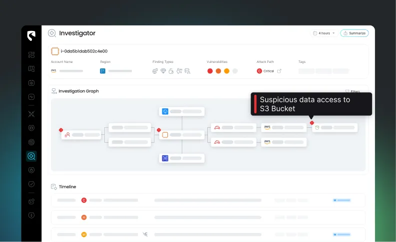Open the circled checkmark sidebar icon
The width and height of the screenshot is (396, 242).
pyautogui.click(x=31, y=184)
